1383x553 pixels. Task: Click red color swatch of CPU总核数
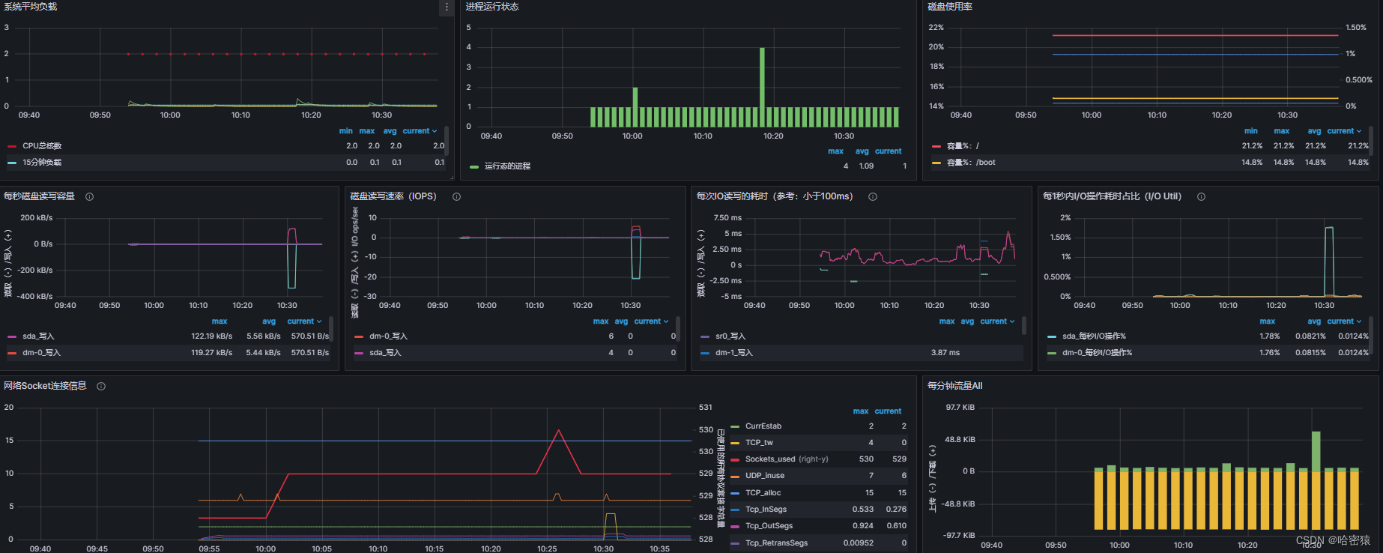pos(12,146)
